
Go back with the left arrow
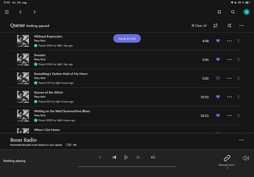point(20,12)
